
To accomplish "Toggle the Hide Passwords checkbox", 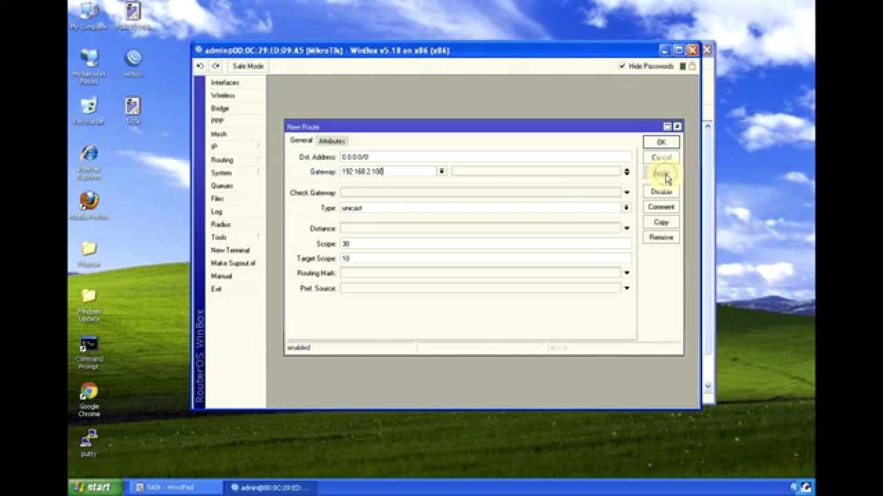I will (622, 66).
